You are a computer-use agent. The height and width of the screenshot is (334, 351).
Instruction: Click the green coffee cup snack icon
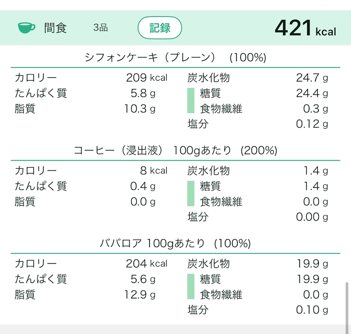tap(27, 28)
